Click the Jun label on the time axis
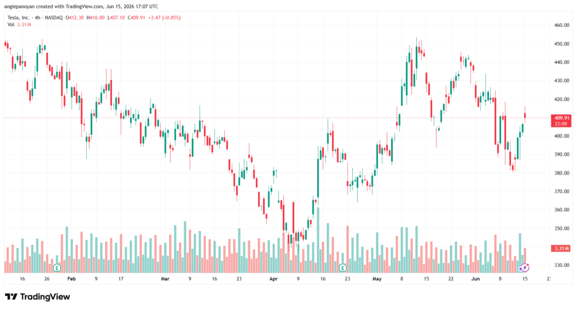 (476, 279)
